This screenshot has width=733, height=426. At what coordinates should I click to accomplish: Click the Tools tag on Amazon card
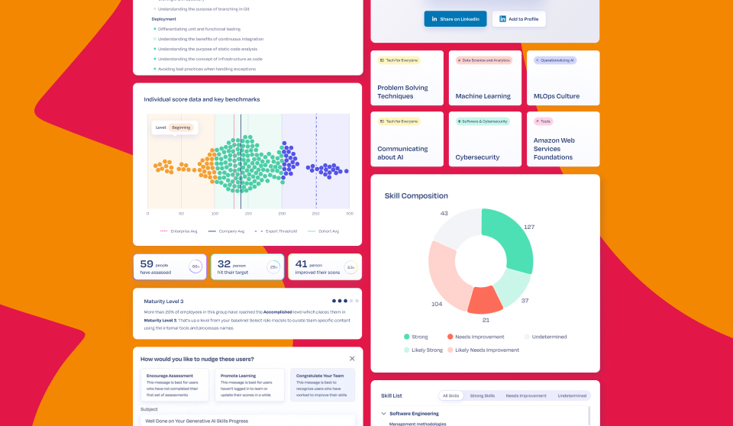click(543, 121)
